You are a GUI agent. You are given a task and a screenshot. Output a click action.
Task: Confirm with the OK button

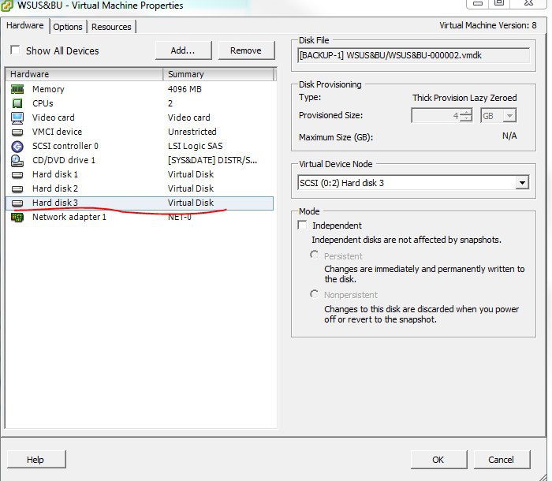coord(438,460)
